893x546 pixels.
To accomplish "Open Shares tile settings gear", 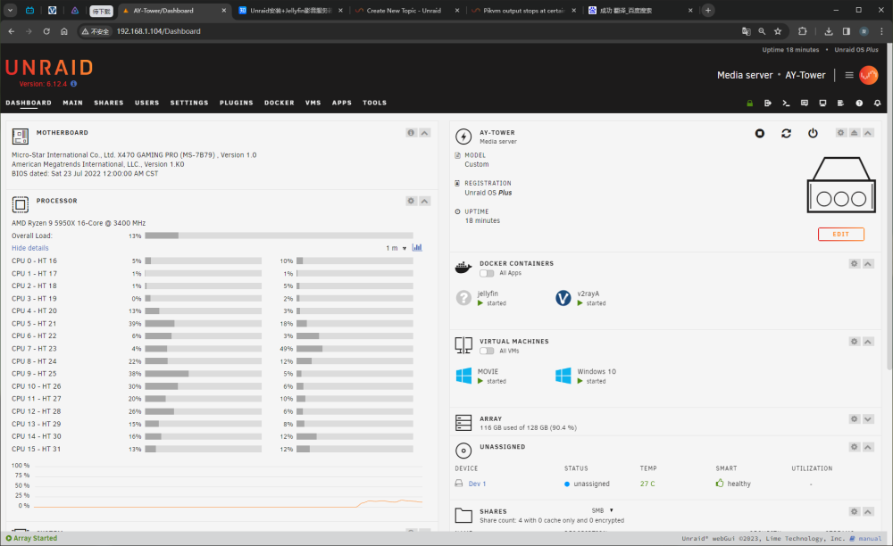I will coord(855,511).
